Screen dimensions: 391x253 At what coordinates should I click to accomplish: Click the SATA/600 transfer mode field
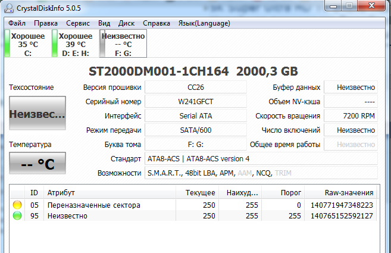[196, 130]
